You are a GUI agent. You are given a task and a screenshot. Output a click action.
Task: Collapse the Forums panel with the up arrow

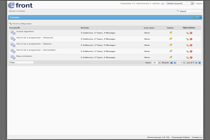click(201, 17)
